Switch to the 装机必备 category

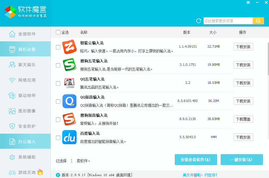point(25,49)
